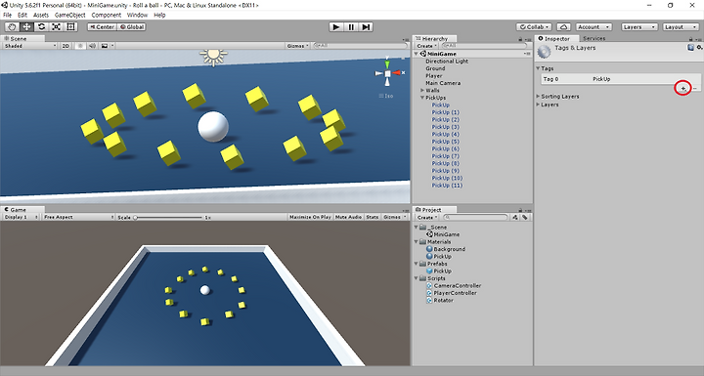Open Display 1 dropdown
704x376 pixels.
pos(21,217)
